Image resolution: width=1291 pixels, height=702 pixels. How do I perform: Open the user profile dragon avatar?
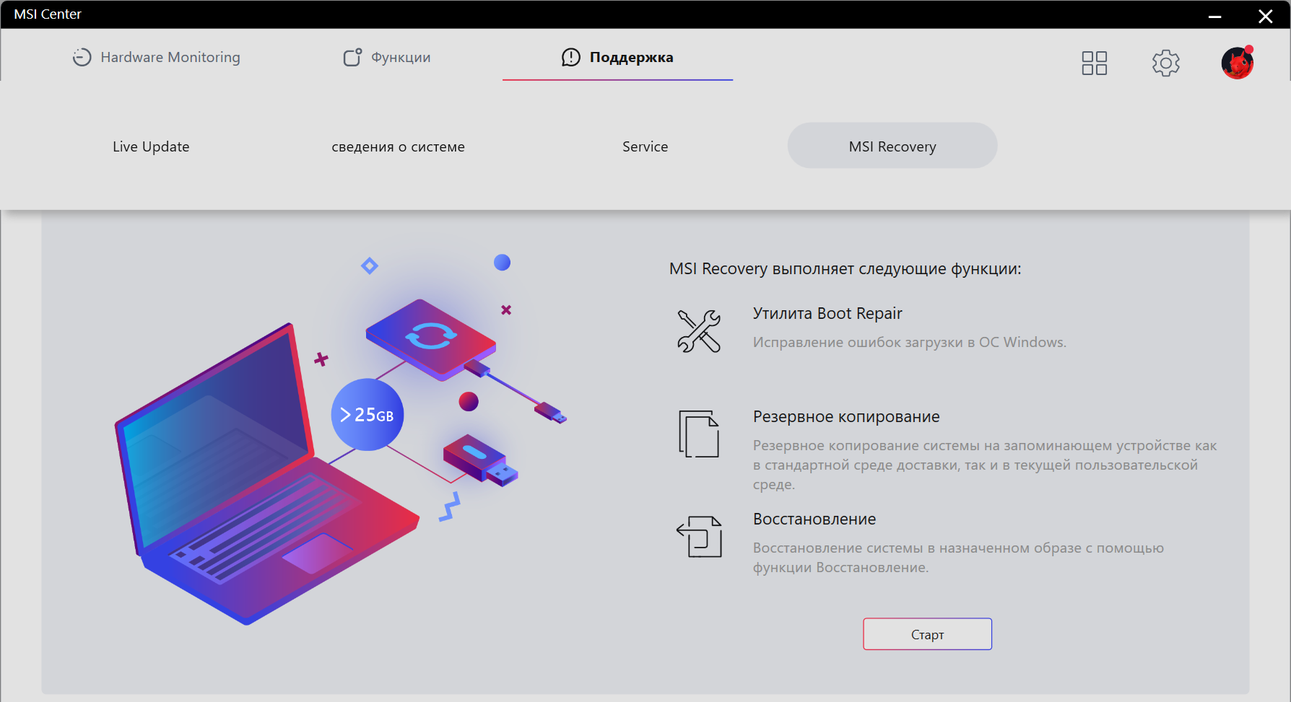(x=1237, y=63)
